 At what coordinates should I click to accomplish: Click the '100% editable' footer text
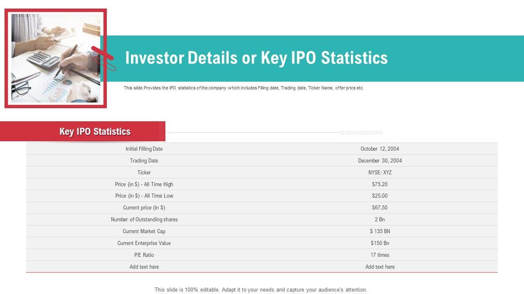[x=261, y=290]
